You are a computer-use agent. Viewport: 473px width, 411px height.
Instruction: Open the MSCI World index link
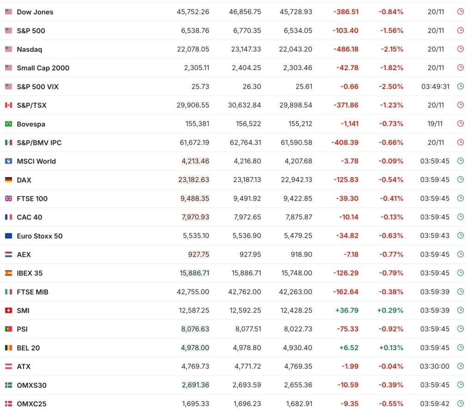tap(36, 161)
